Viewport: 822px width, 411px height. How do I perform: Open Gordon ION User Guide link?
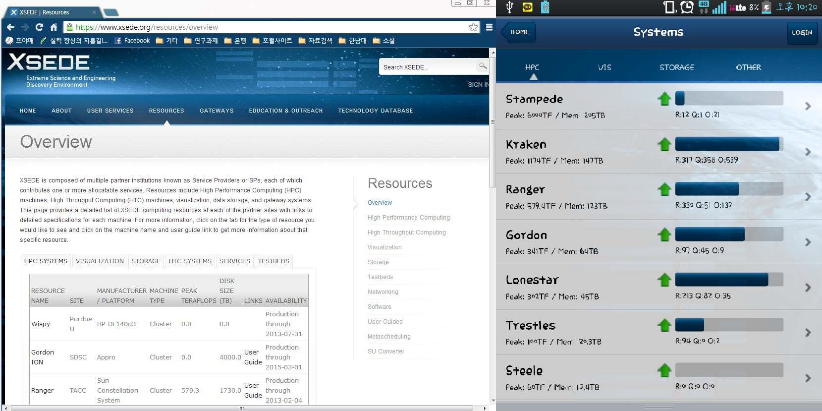253,357
